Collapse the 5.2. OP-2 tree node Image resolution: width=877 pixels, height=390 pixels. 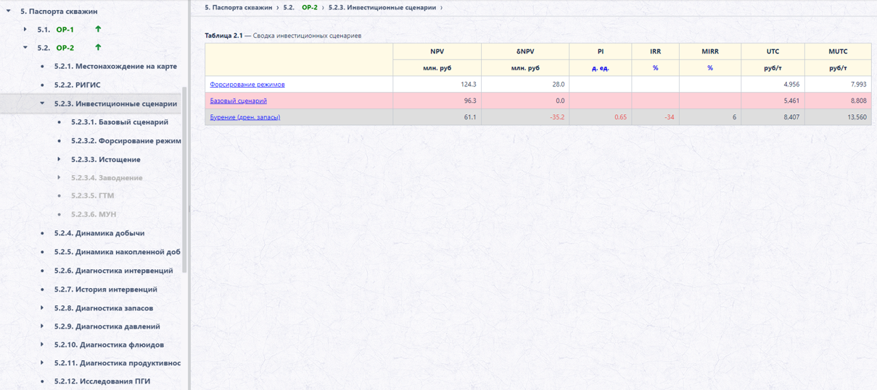pos(25,48)
